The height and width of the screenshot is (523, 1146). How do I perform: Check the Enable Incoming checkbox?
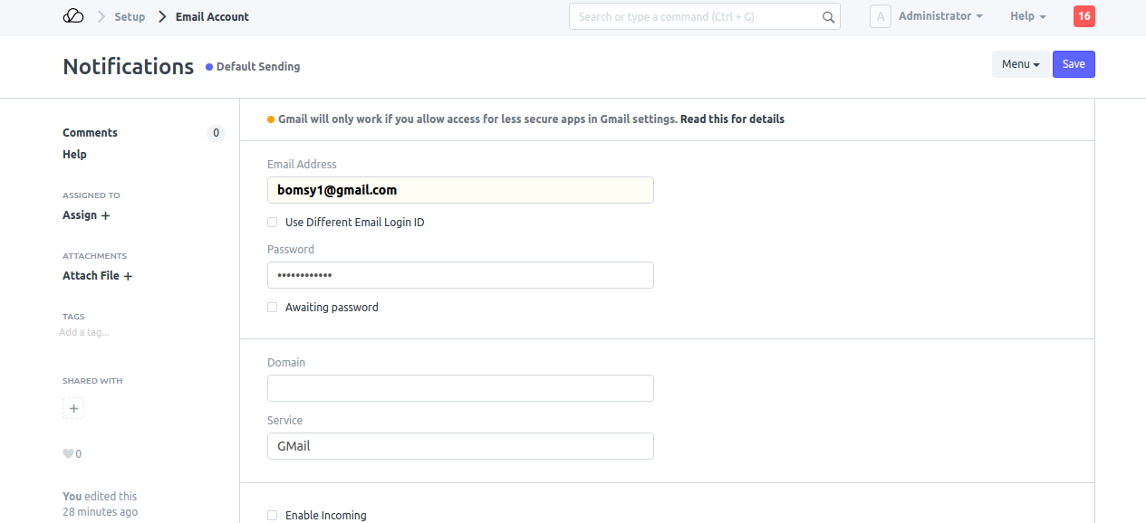(x=273, y=515)
